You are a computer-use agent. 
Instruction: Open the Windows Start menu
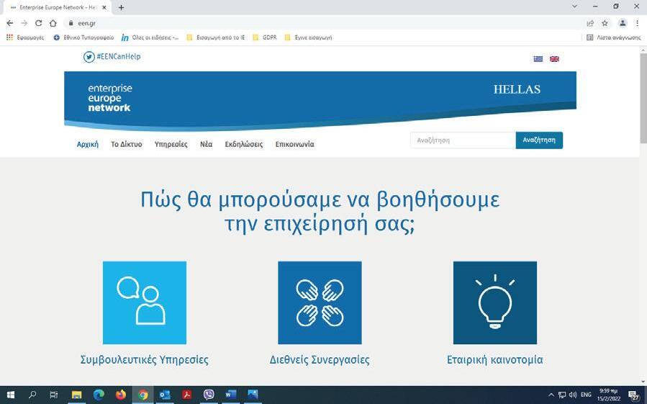point(11,395)
